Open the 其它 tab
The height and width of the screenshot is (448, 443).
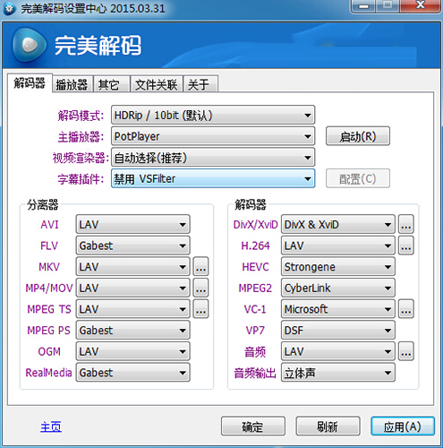pos(112,84)
